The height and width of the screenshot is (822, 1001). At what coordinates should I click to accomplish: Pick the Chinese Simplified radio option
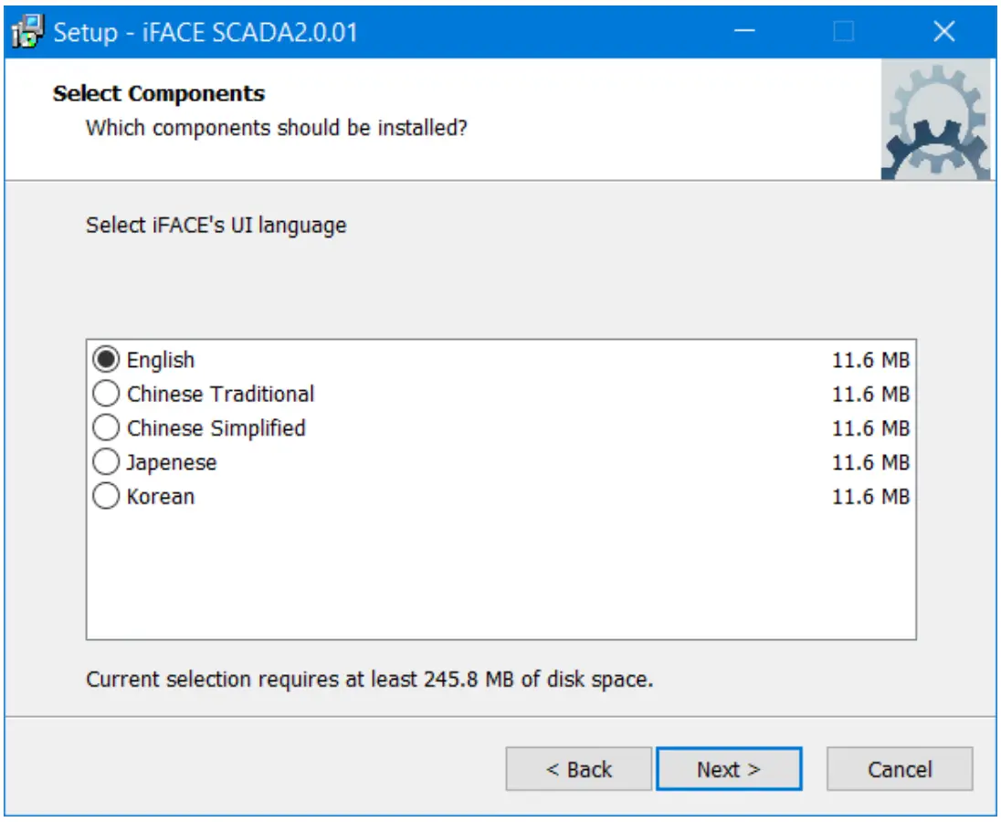107,427
